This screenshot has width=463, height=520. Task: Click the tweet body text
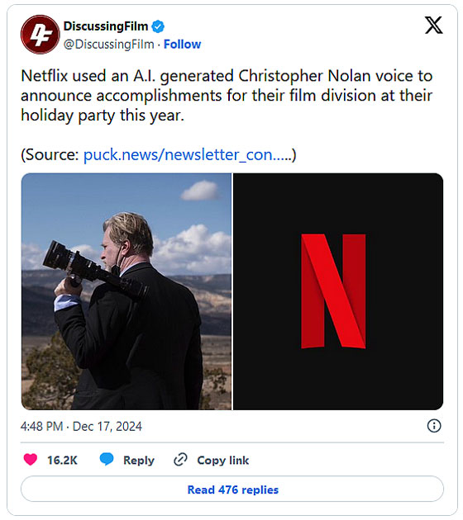click(227, 96)
